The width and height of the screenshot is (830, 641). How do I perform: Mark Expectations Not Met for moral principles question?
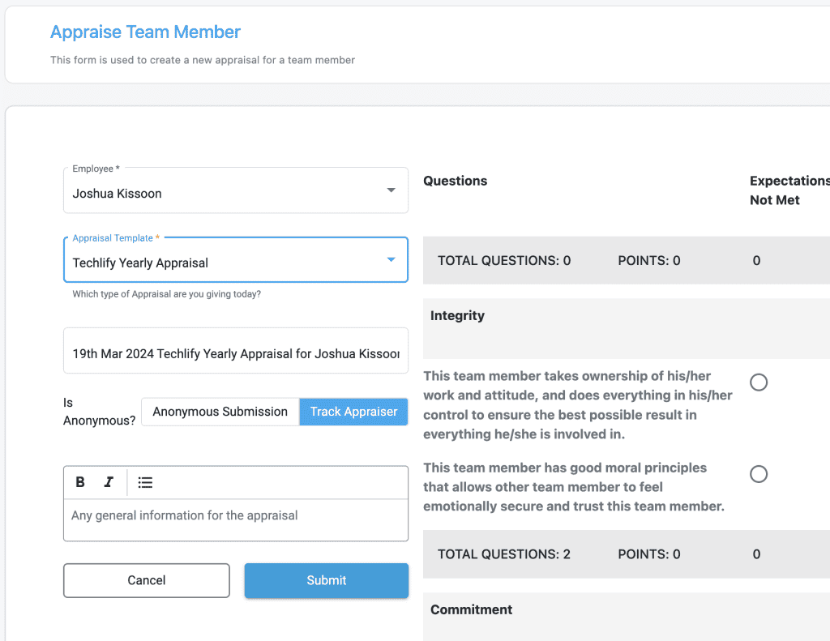[759, 474]
